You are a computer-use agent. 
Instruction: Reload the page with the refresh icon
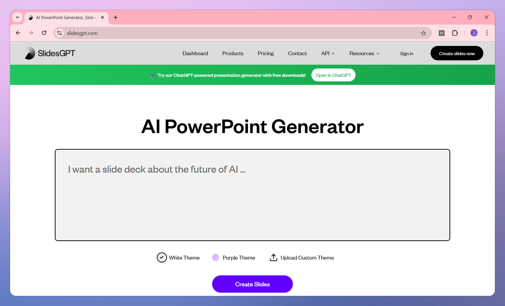pyautogui.click(x=44, y=33)
